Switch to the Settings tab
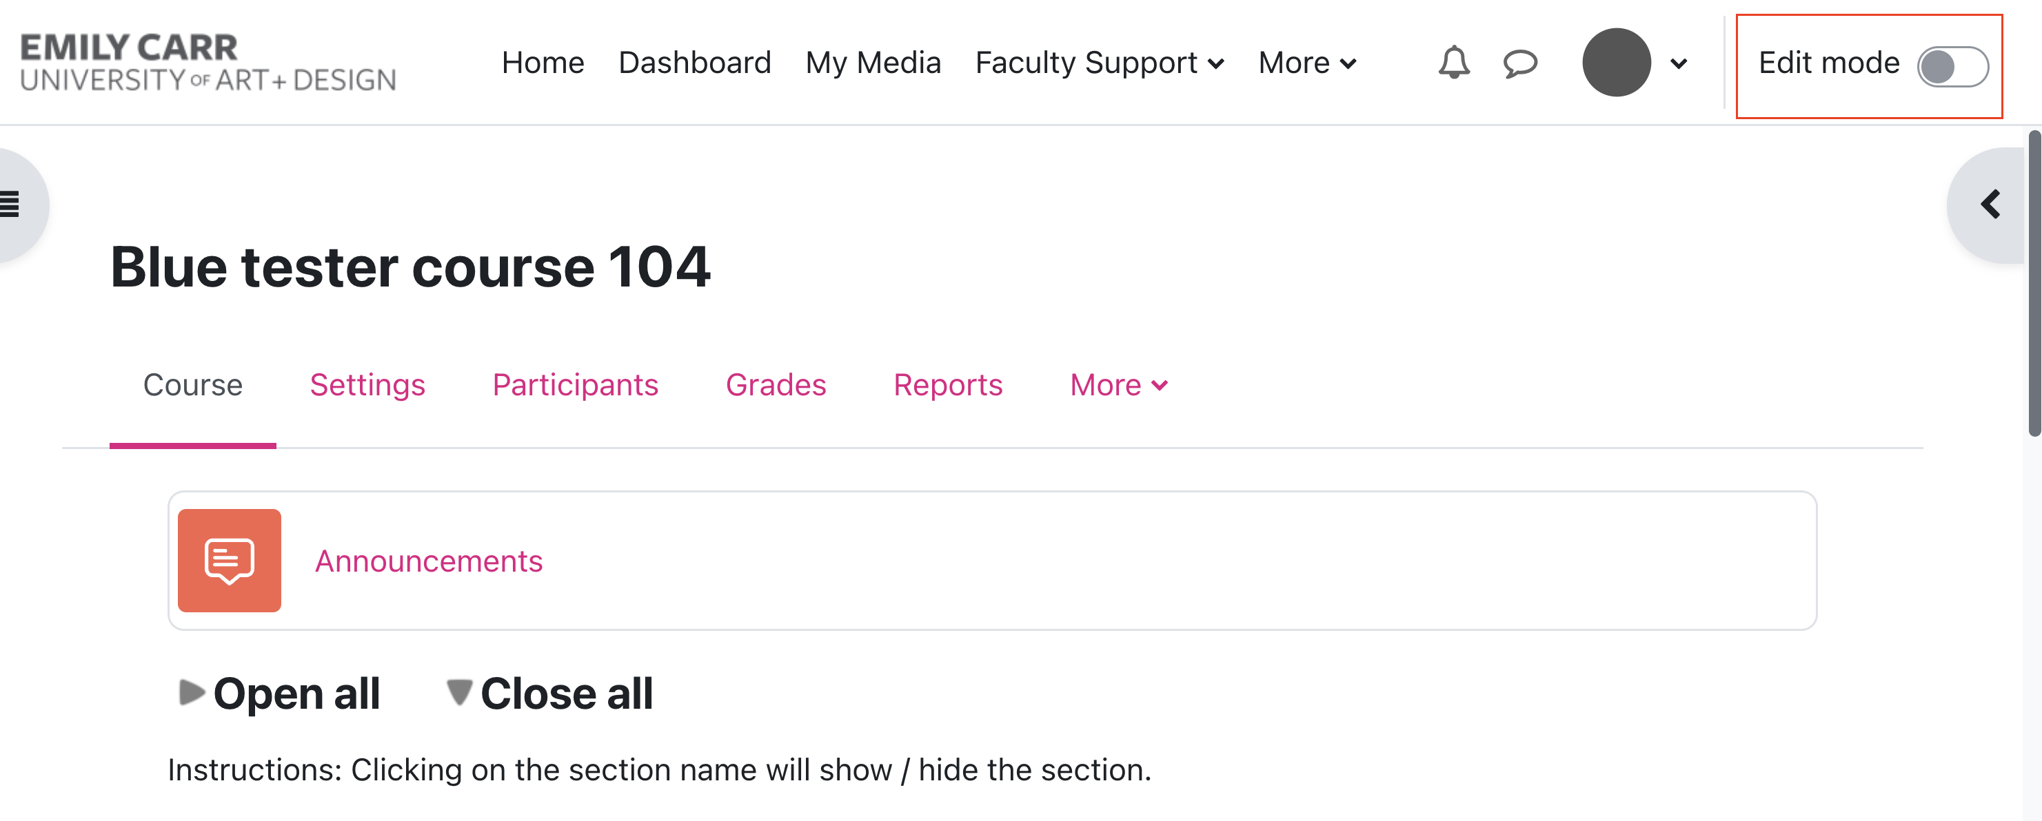Screen dimensions: 2042x821 [367, 385]
